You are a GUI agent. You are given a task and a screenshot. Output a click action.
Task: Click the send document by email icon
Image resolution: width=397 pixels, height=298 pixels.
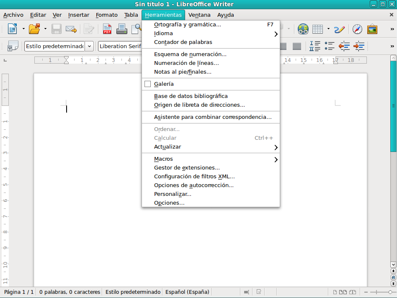pyautogui.click(x=71, y=29)
